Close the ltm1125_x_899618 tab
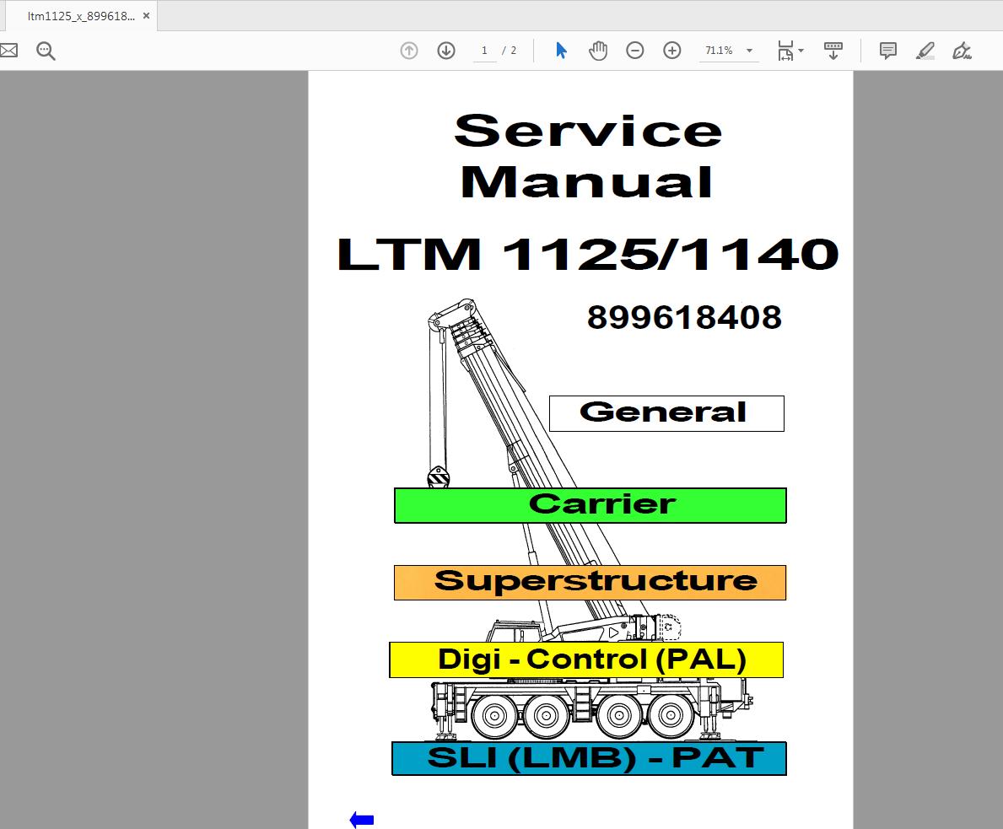This screenshot has height=829, width=1003. pyautogui.click(x=147, y=16)
